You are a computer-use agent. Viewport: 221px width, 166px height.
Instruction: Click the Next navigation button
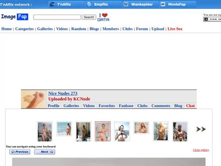pyautogui.click(x=45, y=152)
